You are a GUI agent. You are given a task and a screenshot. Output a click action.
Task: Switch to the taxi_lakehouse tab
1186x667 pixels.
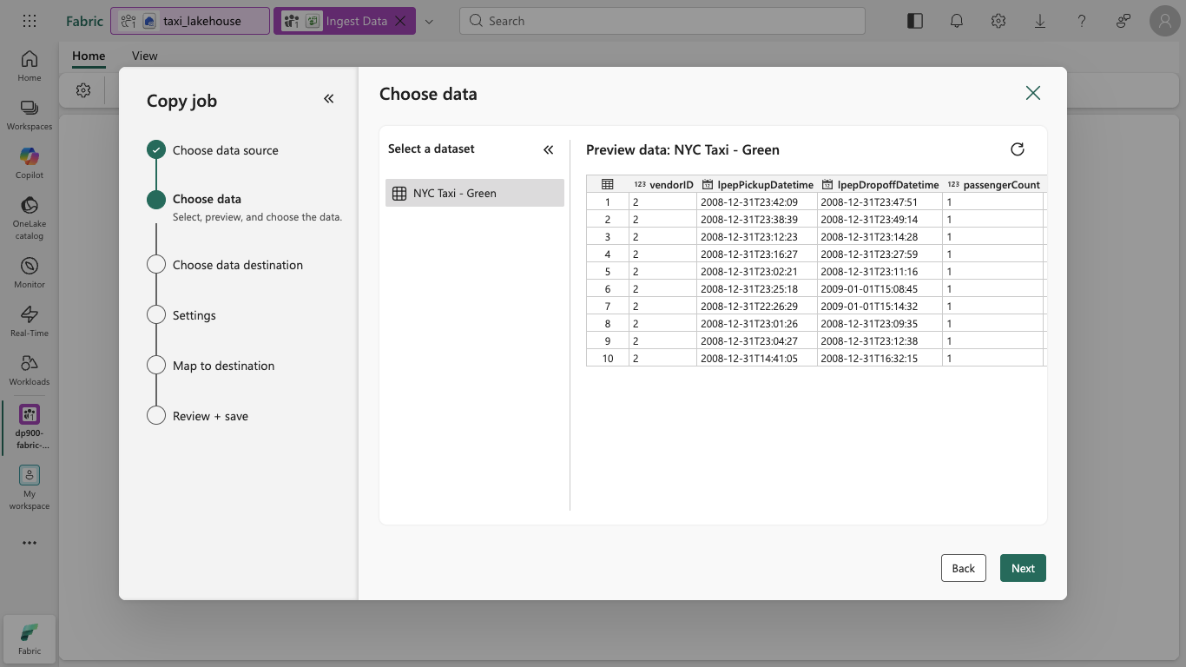[x=190, y=21]
